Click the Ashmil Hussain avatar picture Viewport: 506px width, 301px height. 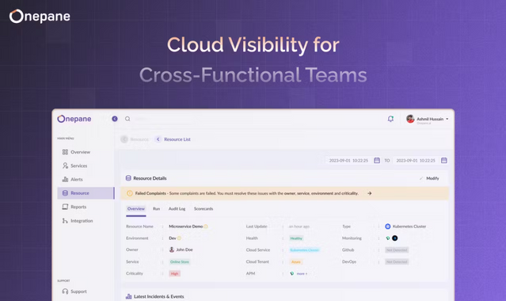[410, 119]
